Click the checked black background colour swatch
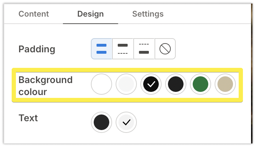The width and height of the screenshot is (256, 147). (x=151, y=84)
